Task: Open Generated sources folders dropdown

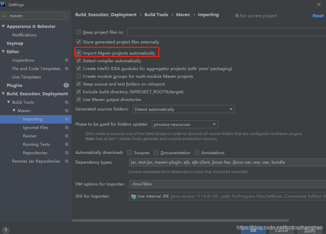Action: tap(184, 109)
